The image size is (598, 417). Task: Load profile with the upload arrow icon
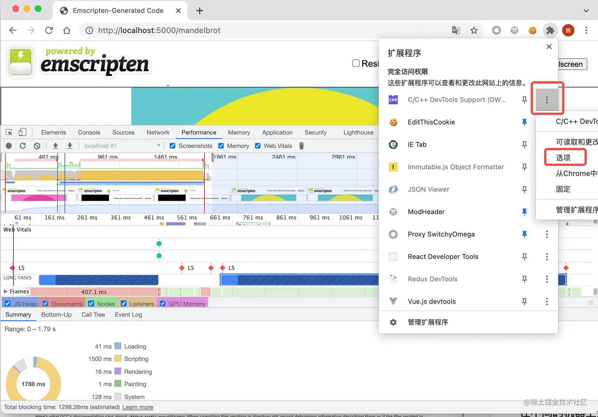coord(55,146)
